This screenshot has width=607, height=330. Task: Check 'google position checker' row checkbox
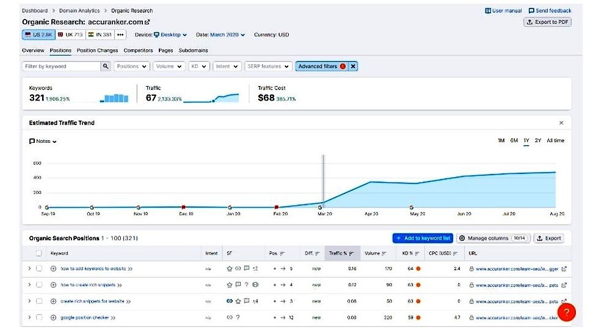[39, 317]
